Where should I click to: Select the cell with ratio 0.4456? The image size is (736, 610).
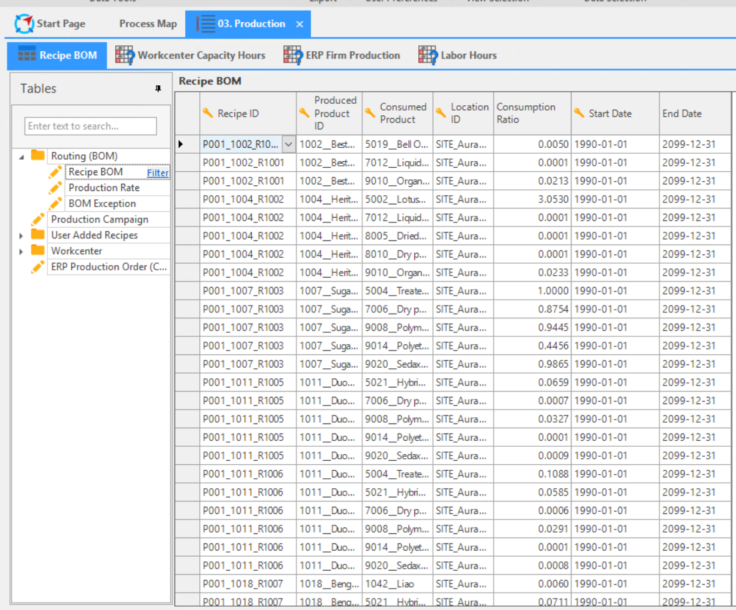(x=532, y=346)
